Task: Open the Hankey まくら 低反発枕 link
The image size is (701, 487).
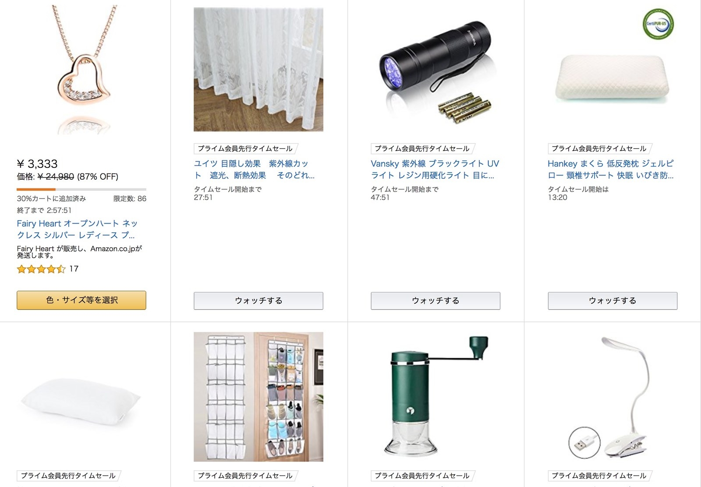Action: click(x=611, y=169)
